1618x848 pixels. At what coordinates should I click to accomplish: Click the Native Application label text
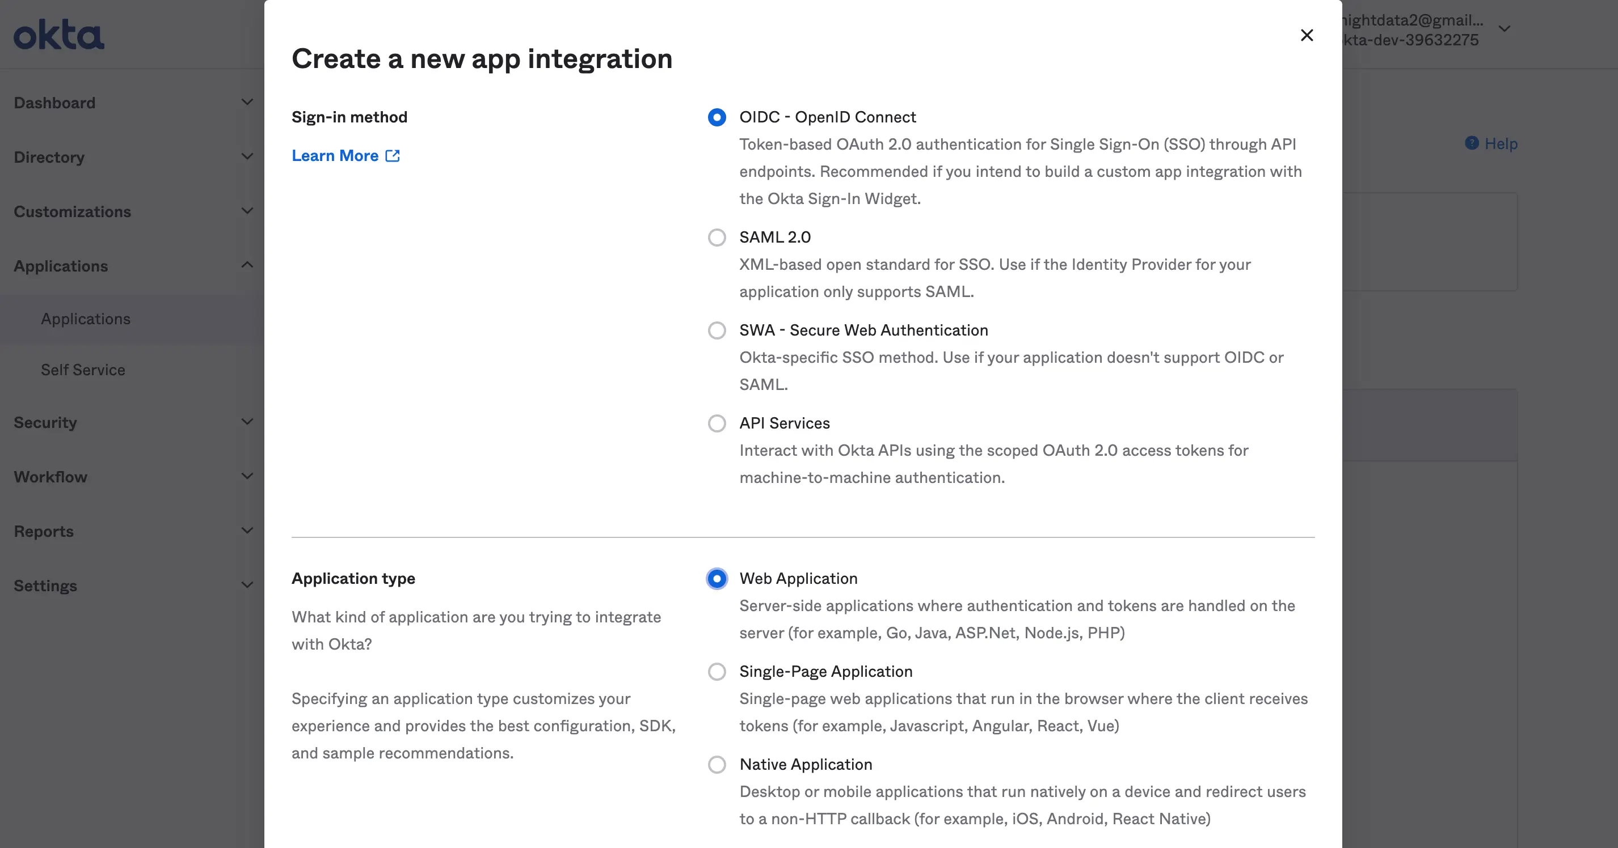[x=806, y=765]
